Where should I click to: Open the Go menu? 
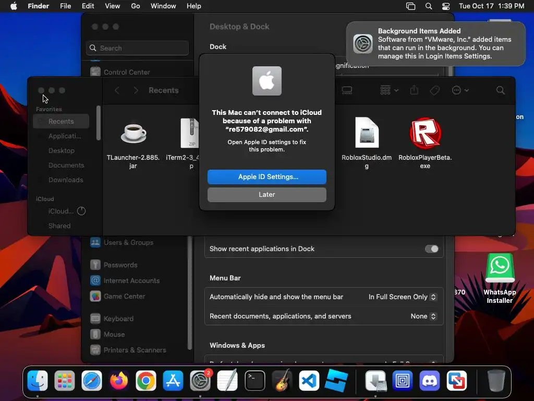[136, 6]
